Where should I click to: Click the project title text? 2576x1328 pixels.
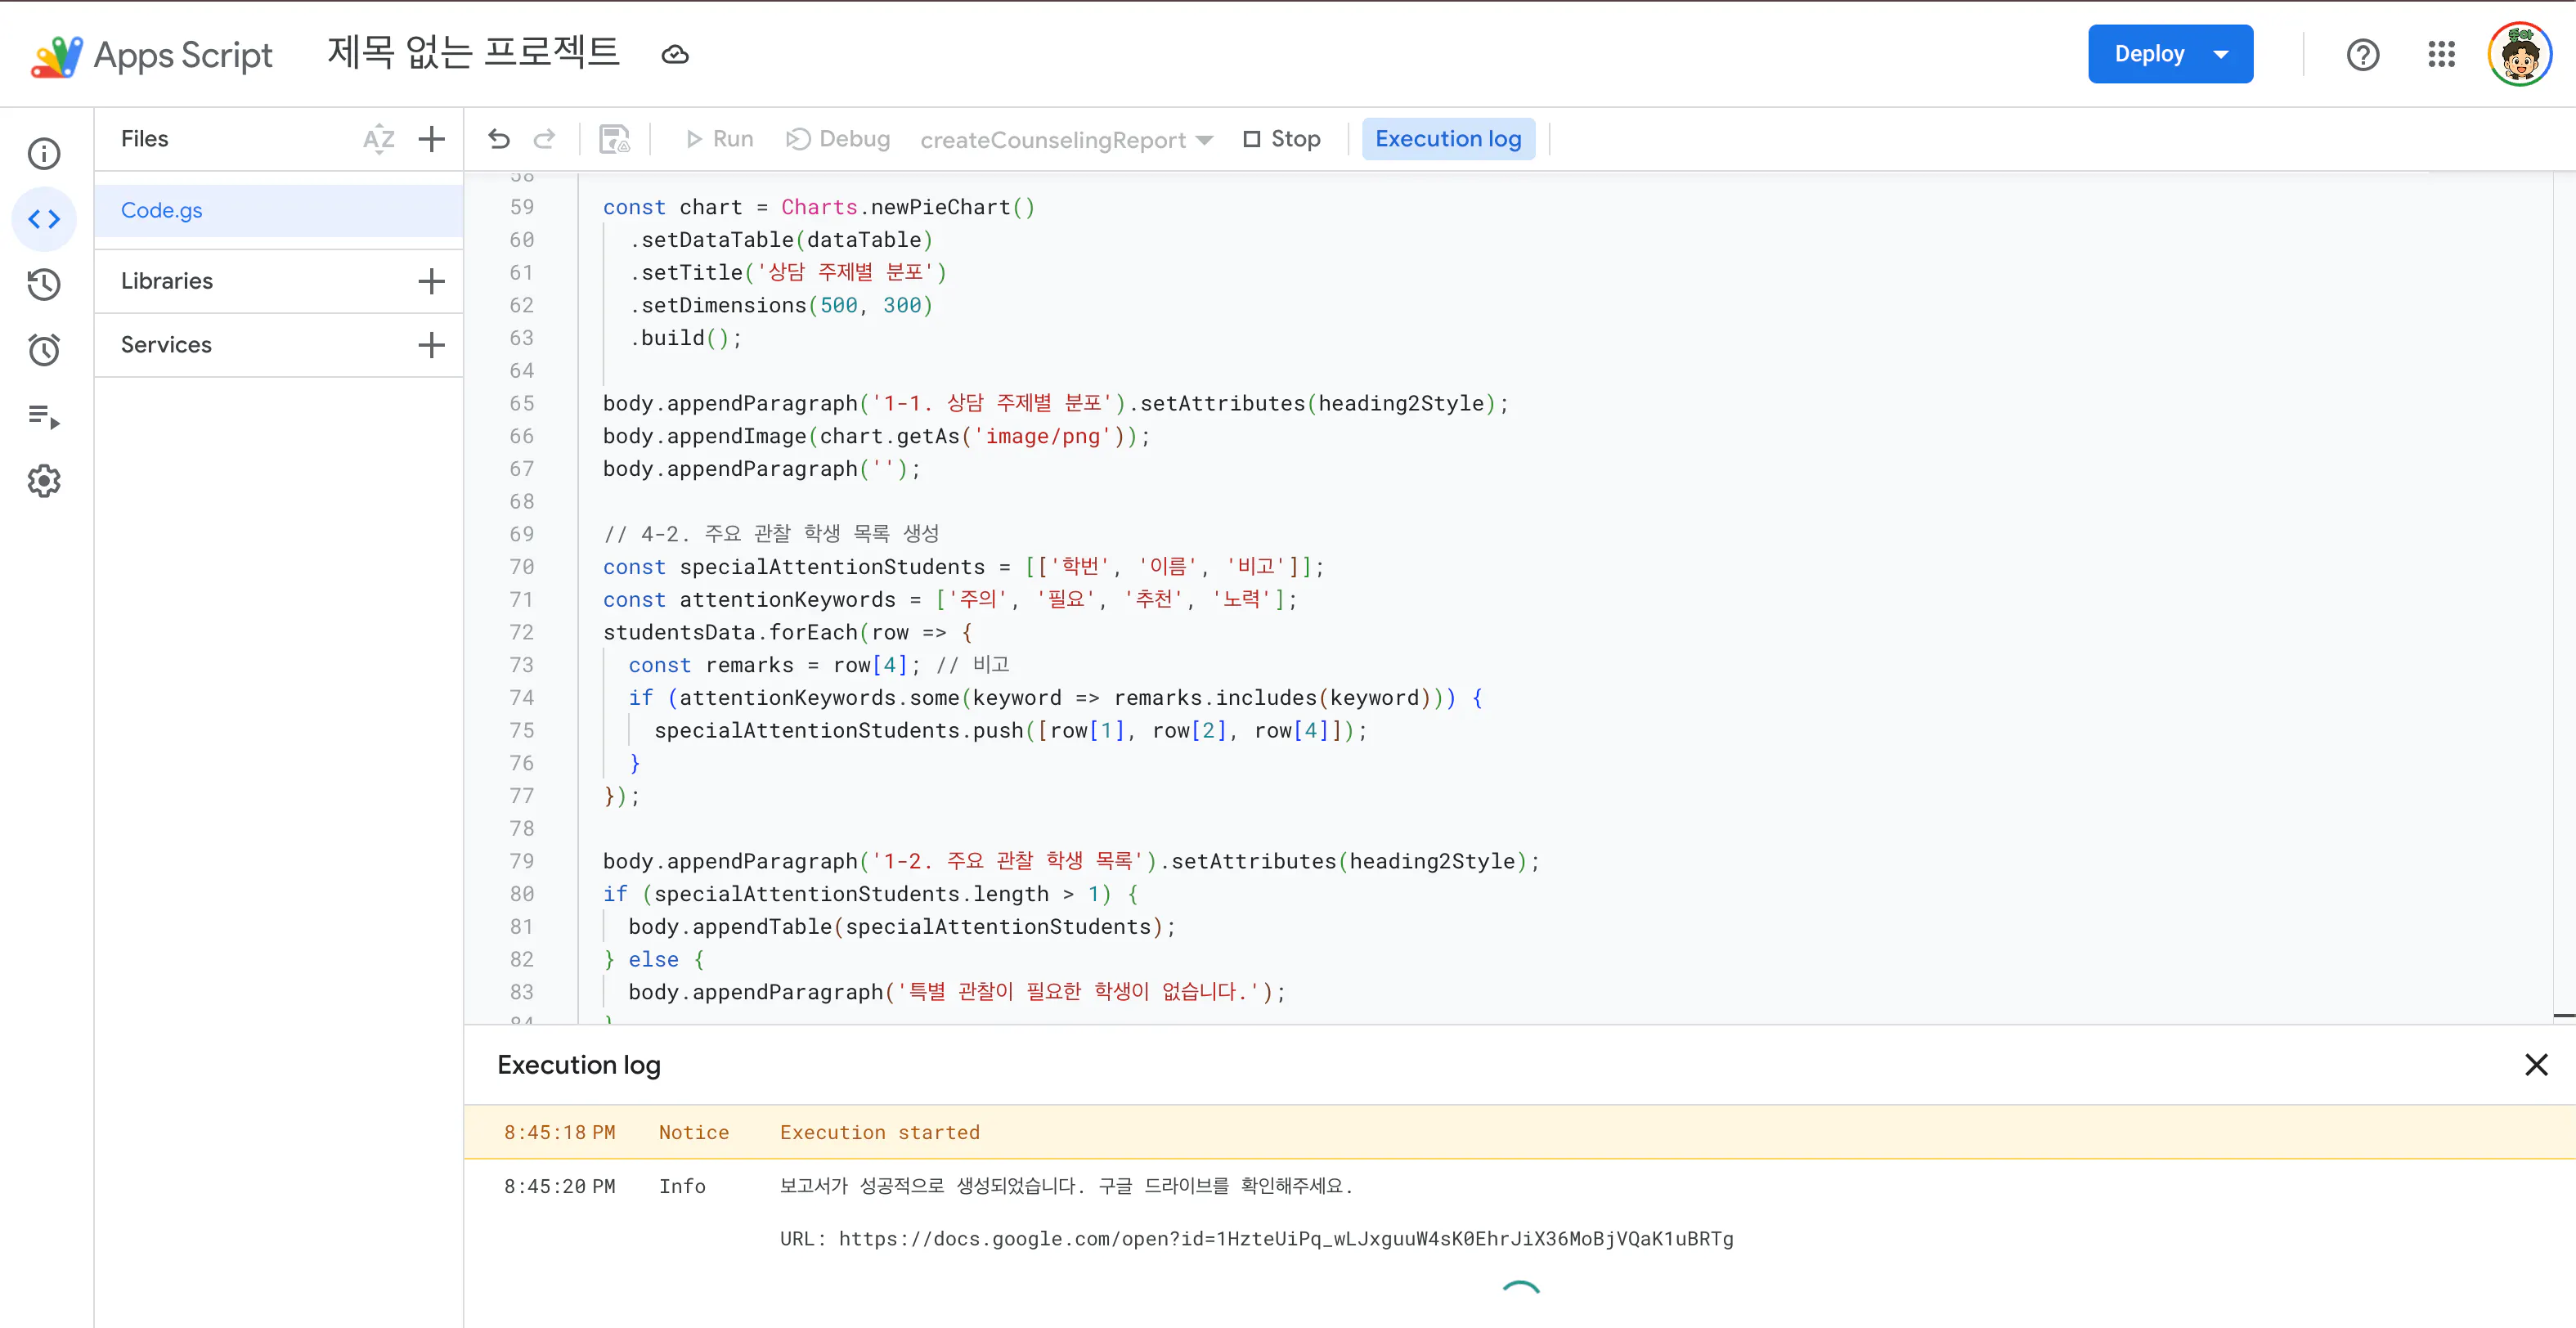[x=473, y=53]
